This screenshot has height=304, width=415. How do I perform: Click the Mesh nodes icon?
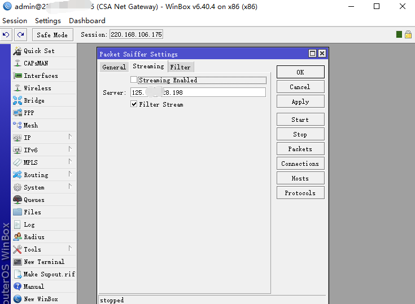tap(18, 125)
